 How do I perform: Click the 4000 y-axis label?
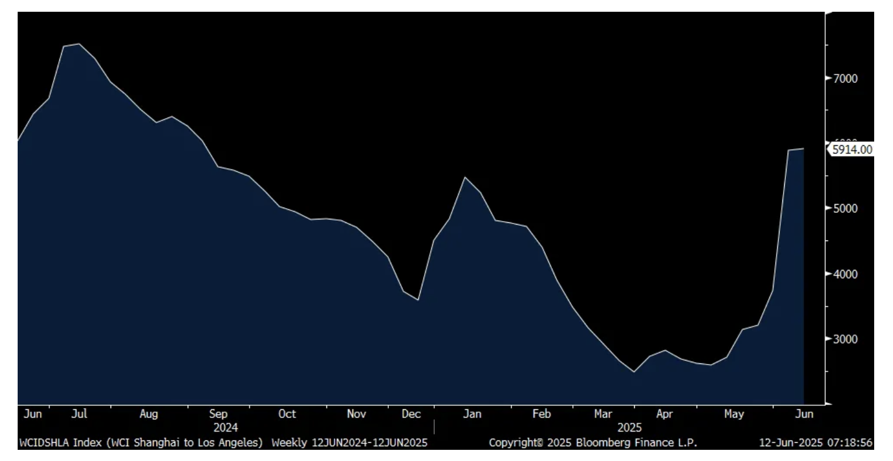tap(846, 274)
